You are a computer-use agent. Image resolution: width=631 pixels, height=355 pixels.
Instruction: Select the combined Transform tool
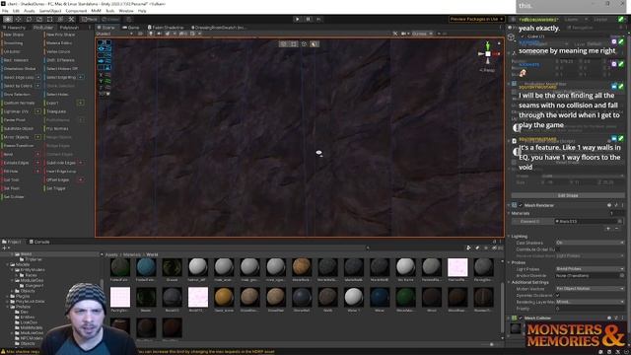point(60,19)
